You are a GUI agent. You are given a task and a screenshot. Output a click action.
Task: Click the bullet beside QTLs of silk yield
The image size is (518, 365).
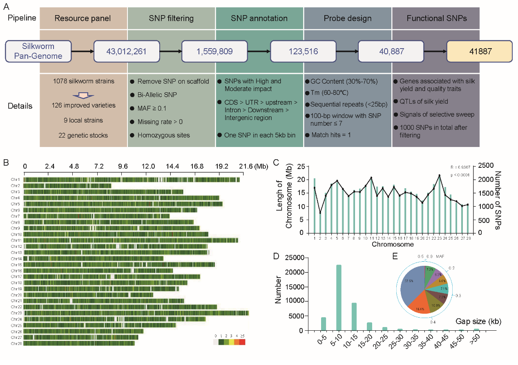point(396,102)
